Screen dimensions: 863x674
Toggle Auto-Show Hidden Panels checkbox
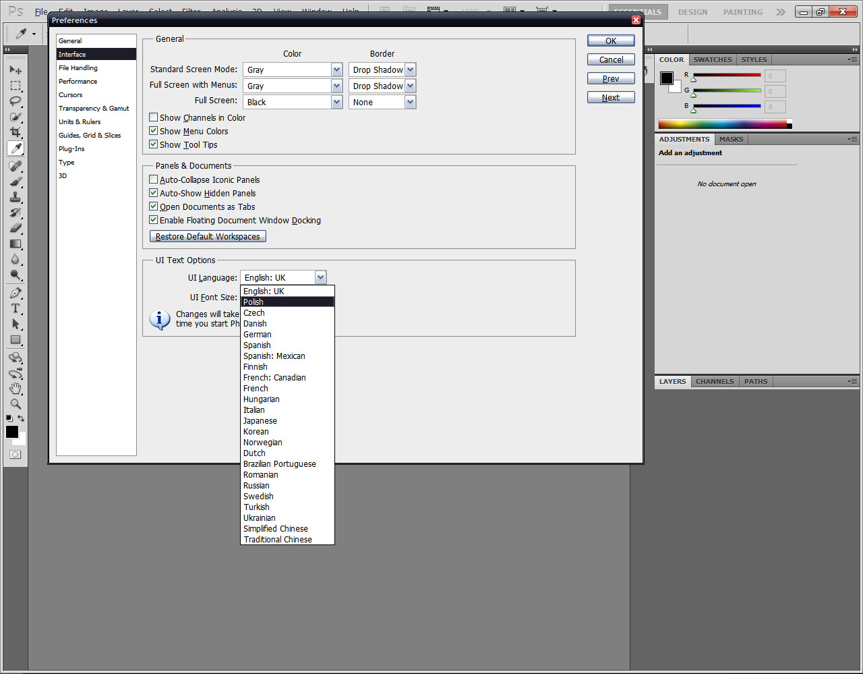[154, 193]
